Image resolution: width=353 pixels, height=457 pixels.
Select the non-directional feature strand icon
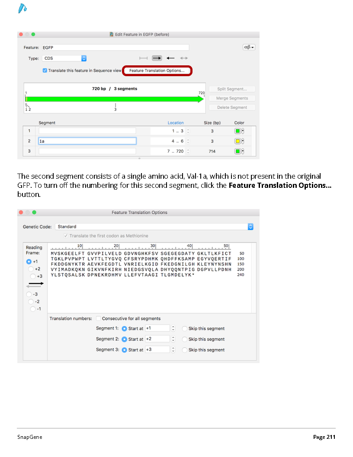143,58
